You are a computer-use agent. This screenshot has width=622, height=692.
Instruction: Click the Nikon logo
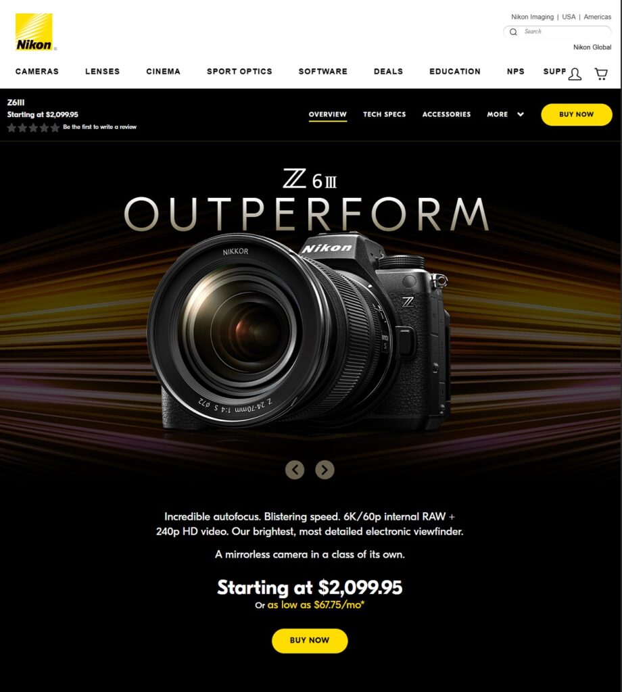34,32
